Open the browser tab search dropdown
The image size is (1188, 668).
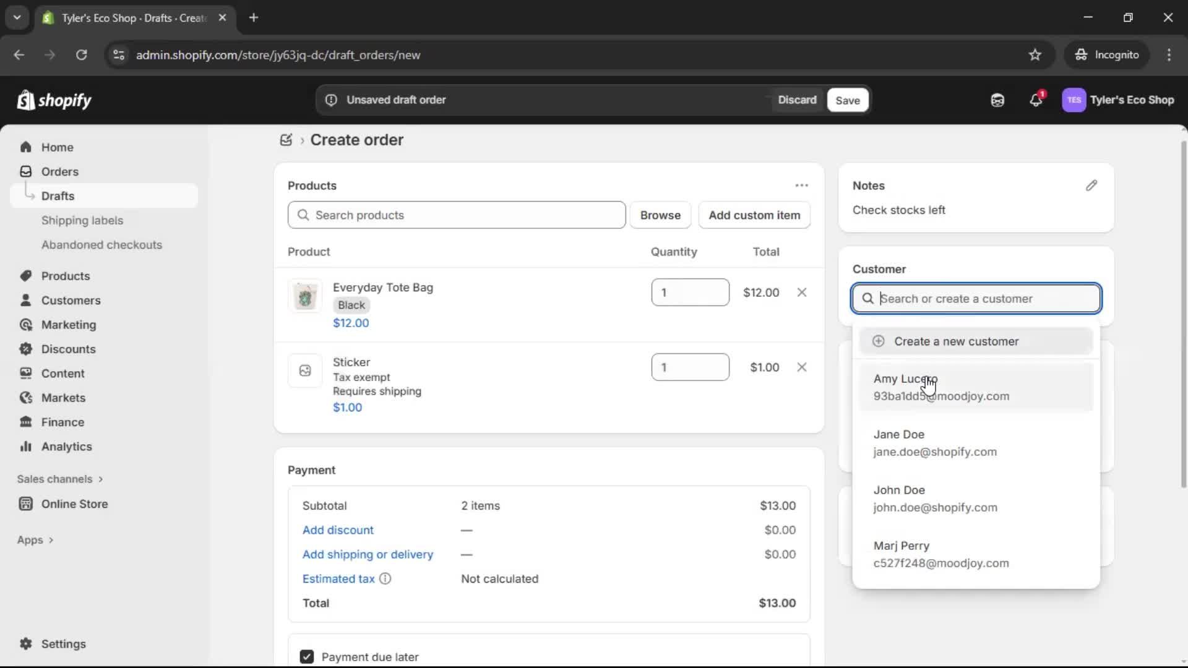pyautogui.click(x=17, y=17)
